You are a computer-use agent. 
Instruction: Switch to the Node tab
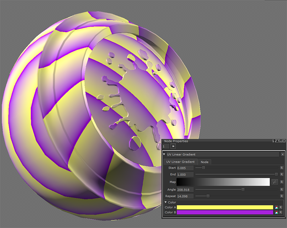click(x=204, y=162)
